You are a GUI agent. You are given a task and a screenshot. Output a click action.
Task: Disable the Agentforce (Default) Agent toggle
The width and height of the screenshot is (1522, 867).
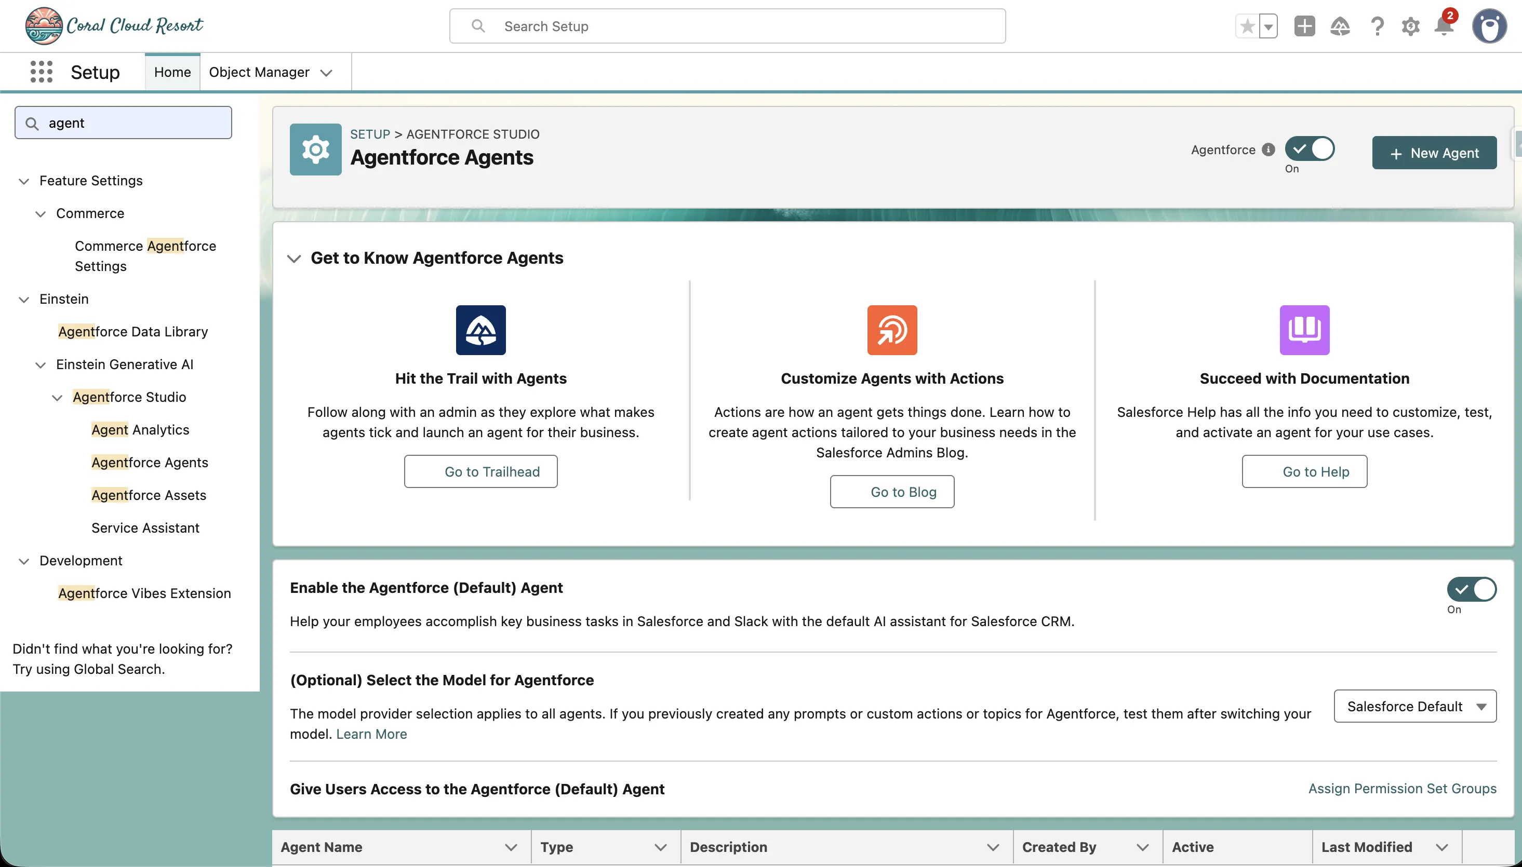[1472, 590]
